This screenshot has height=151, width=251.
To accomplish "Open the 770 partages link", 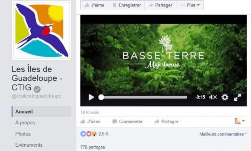I will [93, 147].
